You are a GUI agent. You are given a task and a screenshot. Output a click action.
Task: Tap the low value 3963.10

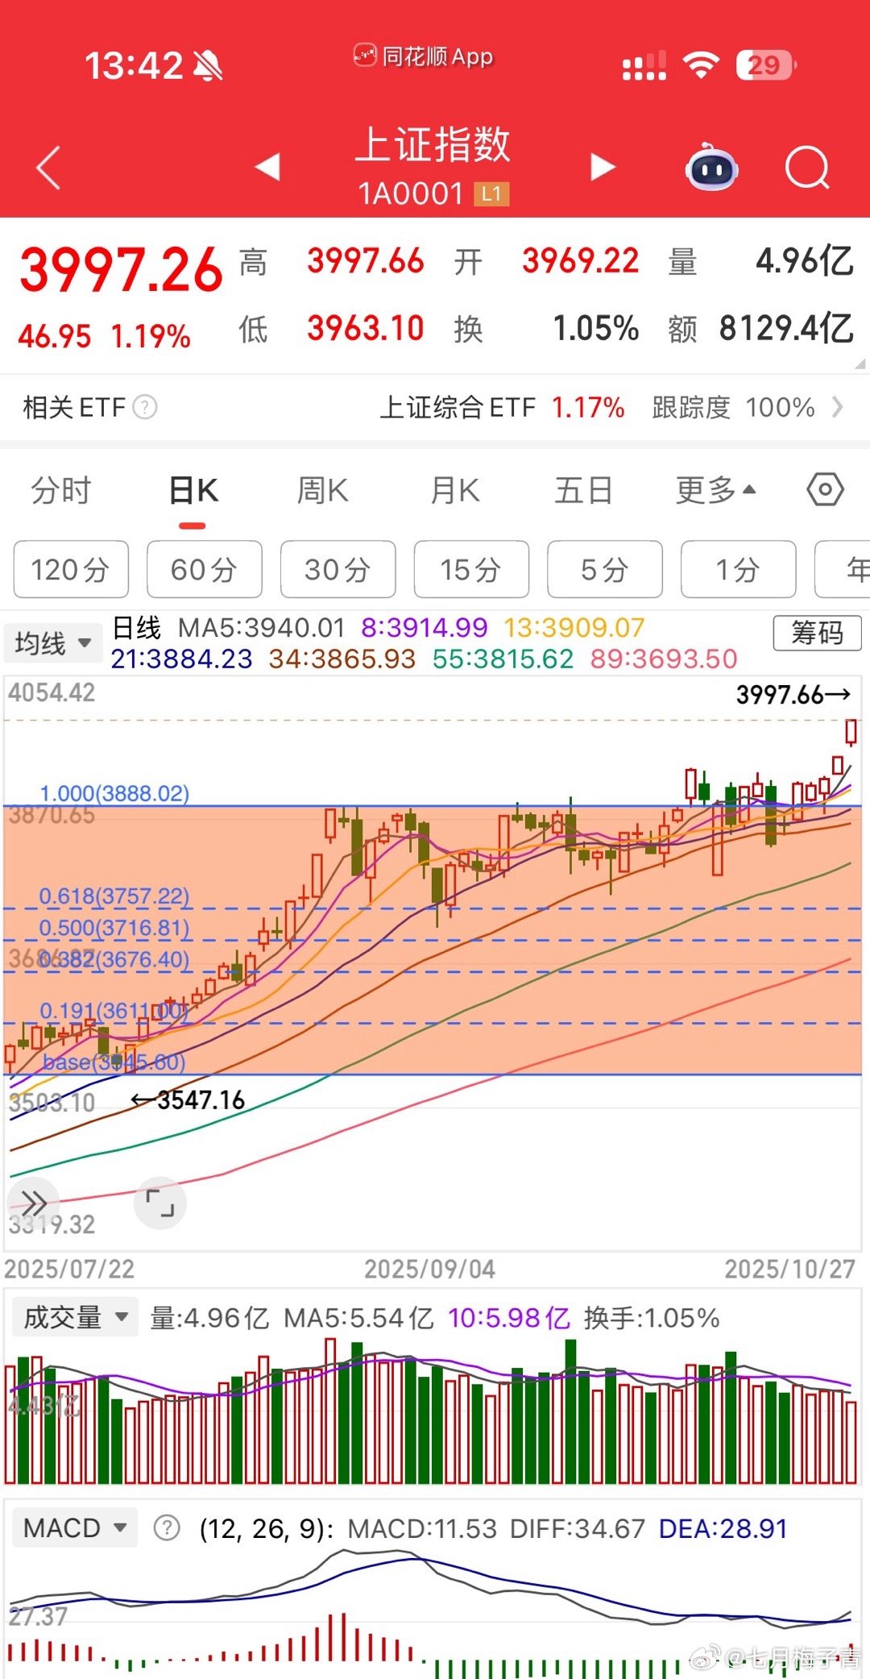point(366,328)
